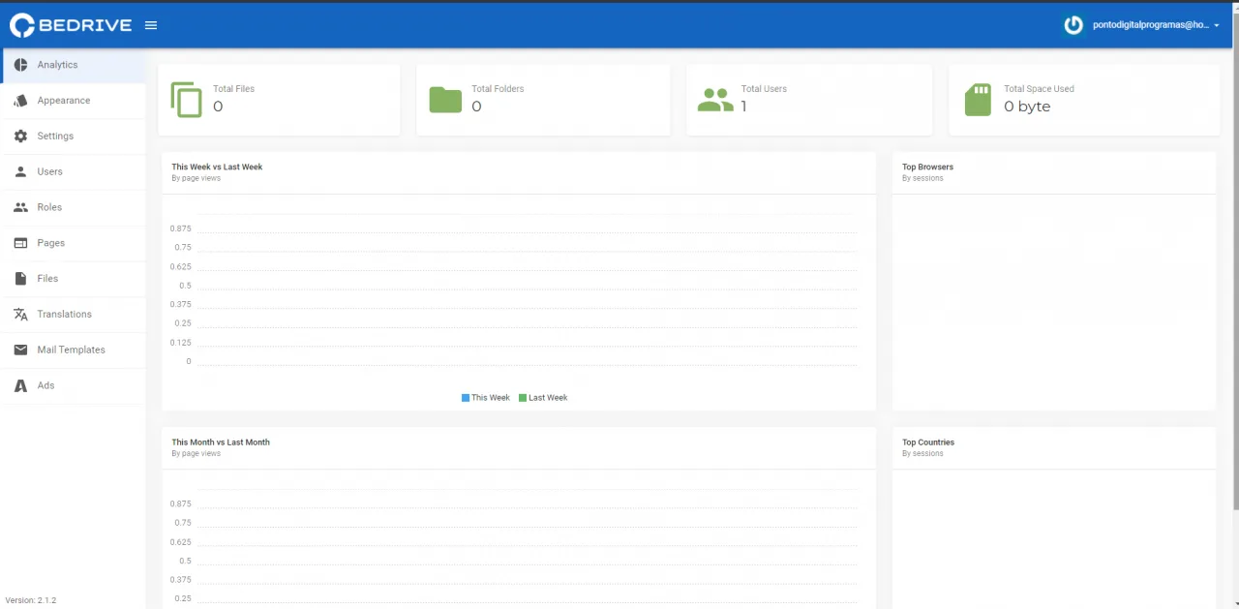Screen dimensions: 1239x609
Task: Click the This Week vs Last Week title
Action: tap(217, 167)
